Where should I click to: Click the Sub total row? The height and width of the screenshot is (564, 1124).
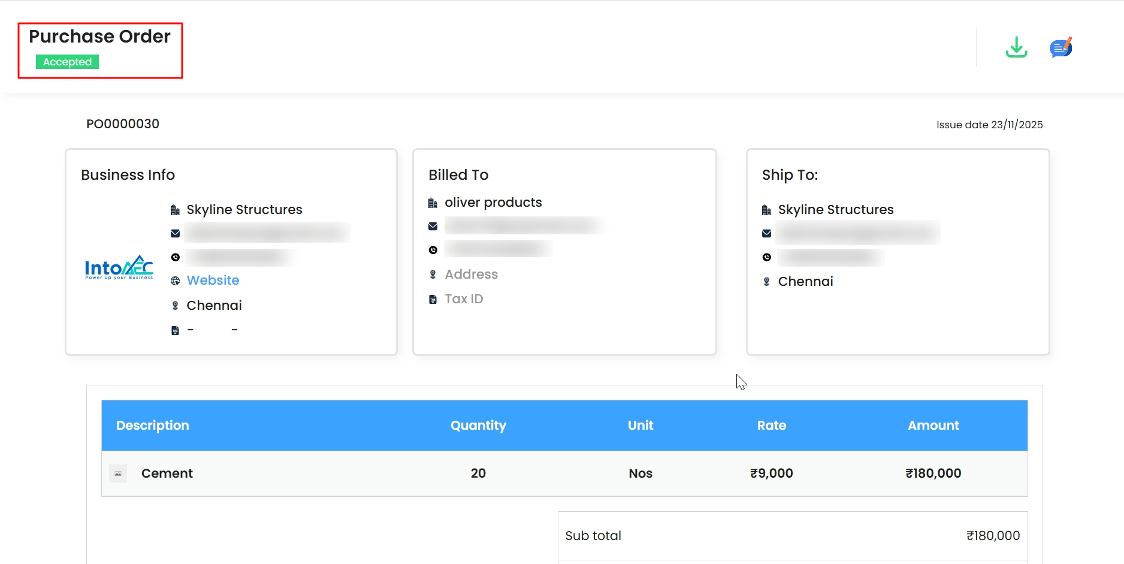[x=792, y=536]
